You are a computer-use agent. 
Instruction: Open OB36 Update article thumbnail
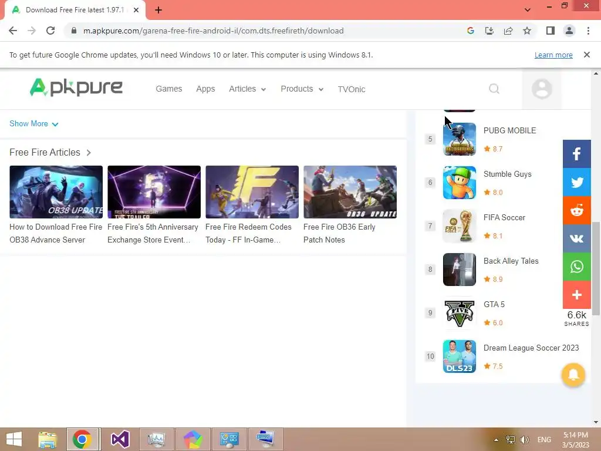pyautogui.click(x=350, y=192)
